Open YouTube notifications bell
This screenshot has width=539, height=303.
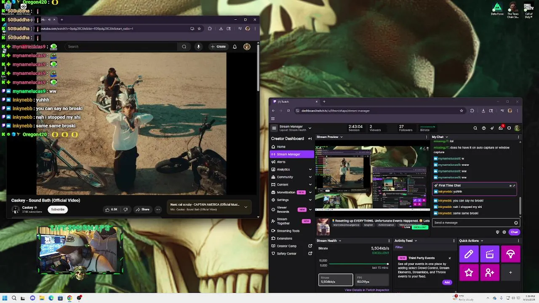[x=235, y=47]
